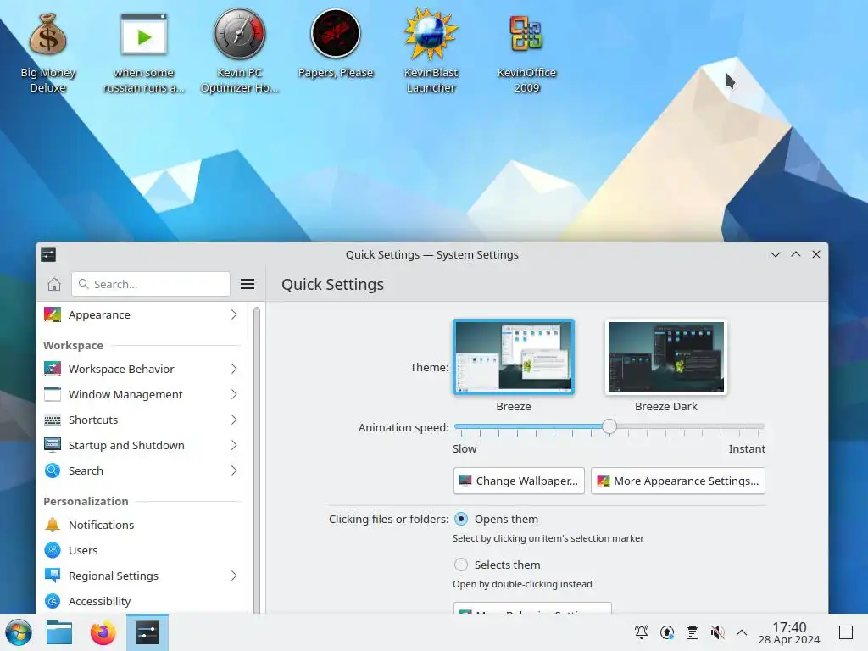Image resolution: width=868 pixels, height=651 pixels.
Task: Select the Breeze Dark theme thumbnail
Action: click(666, 357)
